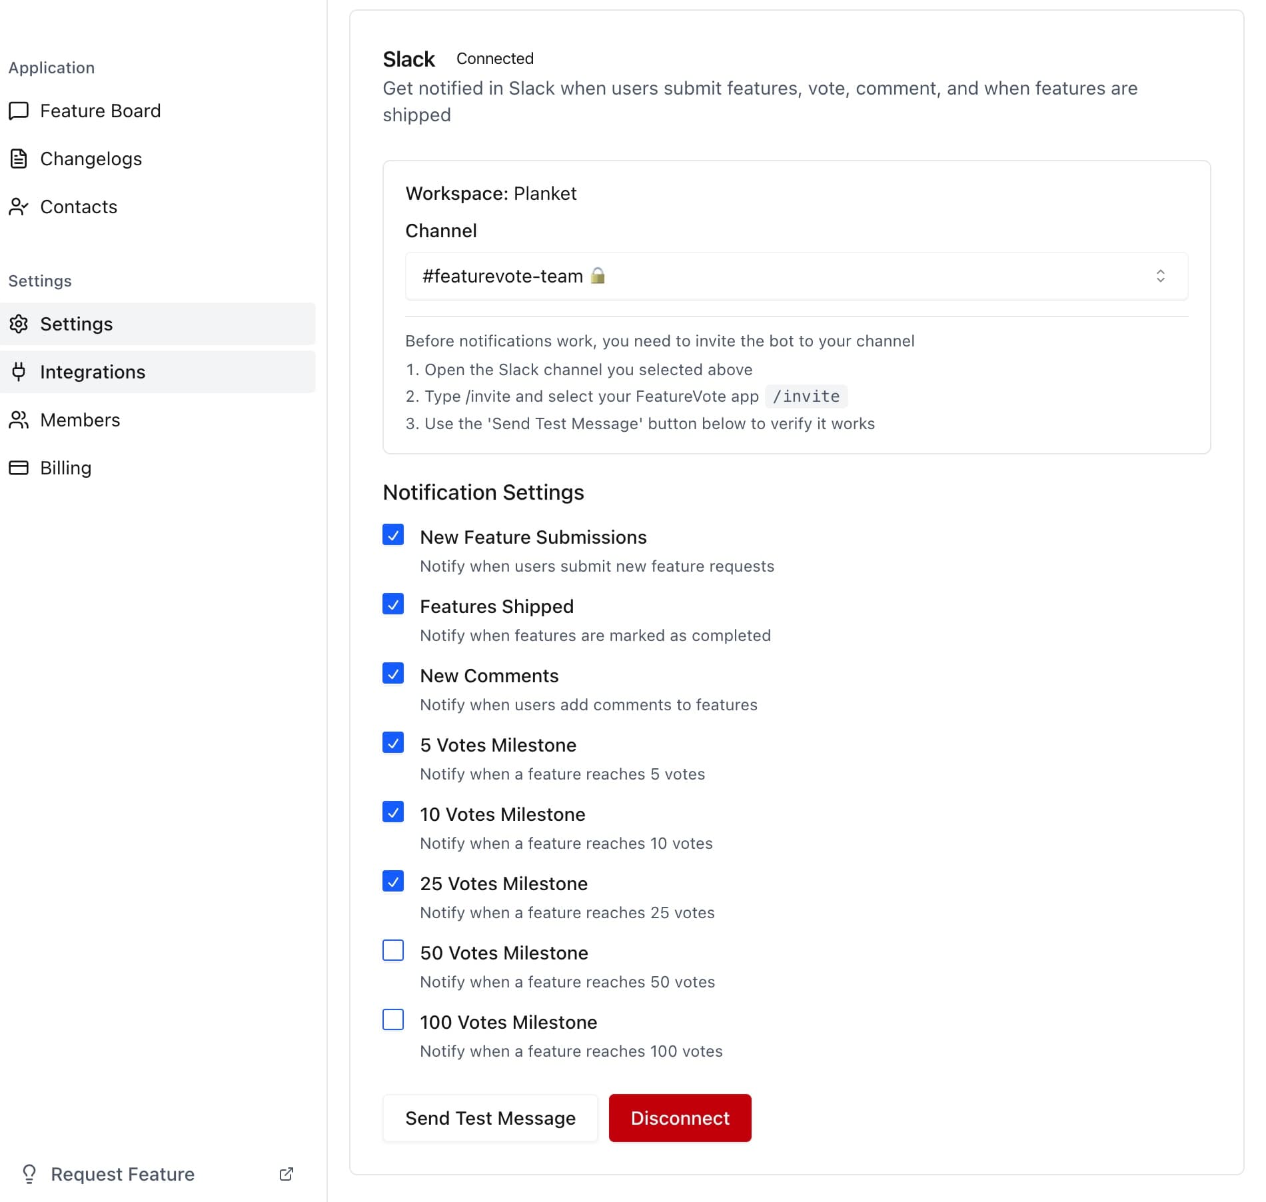Open the Members page

[x=158, y=420]
